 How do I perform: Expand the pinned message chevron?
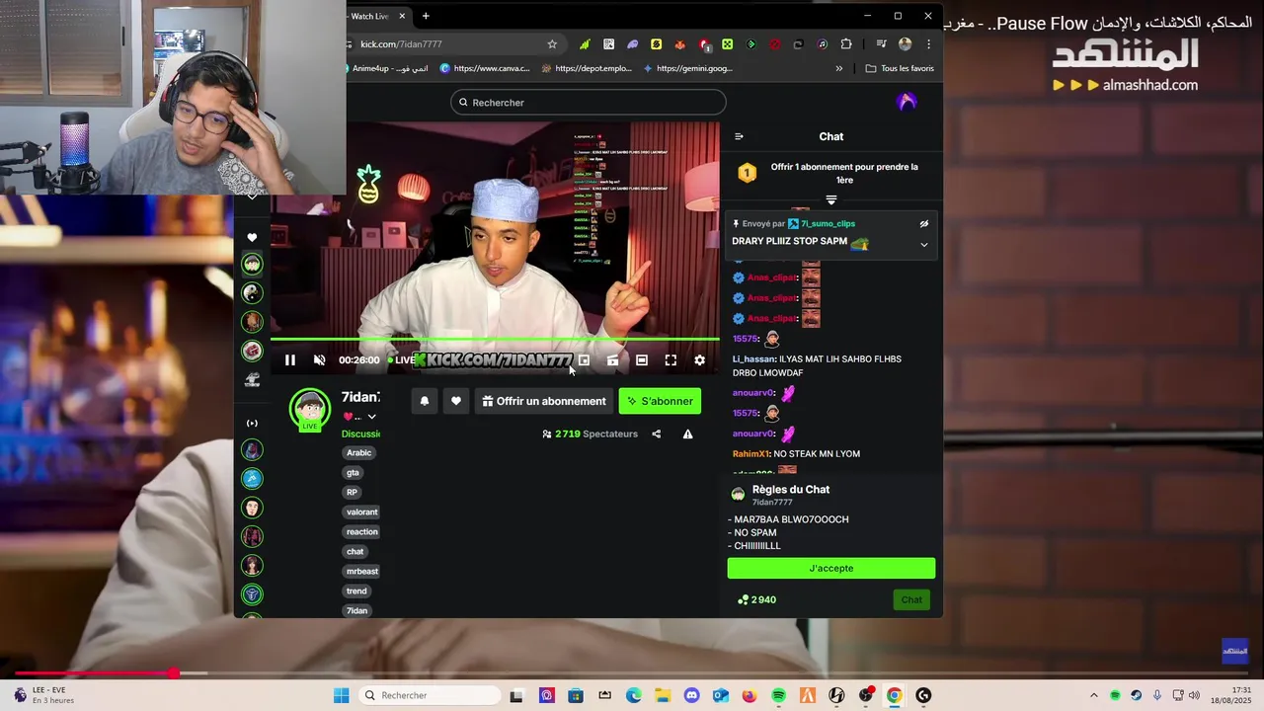point(924,245)
